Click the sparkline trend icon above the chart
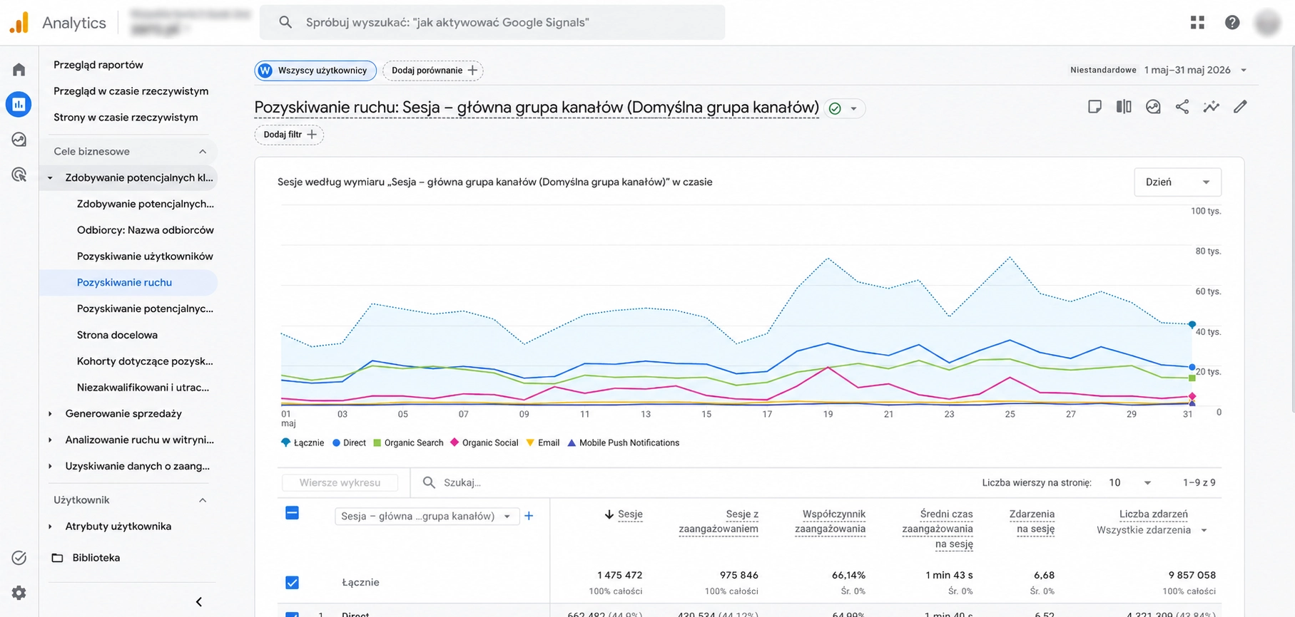The height and width of the screenshot is (617, 1295). pos(1212,107)
